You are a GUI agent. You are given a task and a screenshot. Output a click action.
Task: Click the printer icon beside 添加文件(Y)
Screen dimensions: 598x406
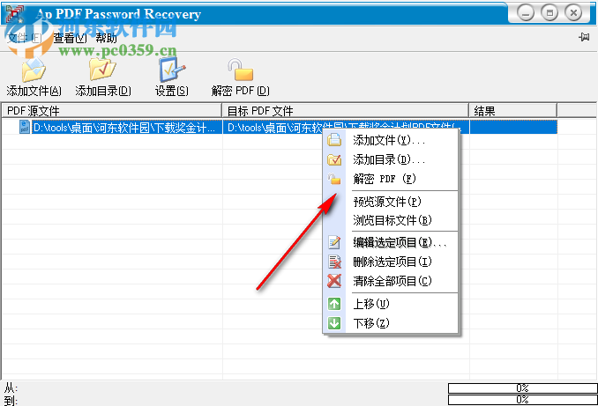334,140
